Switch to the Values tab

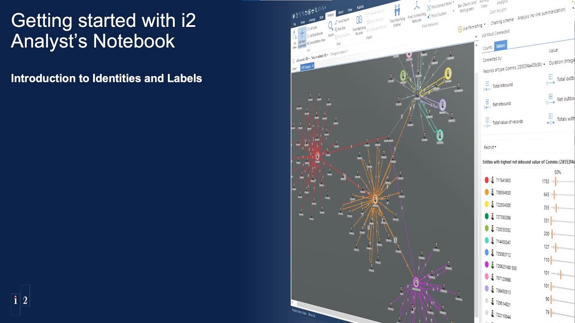500,46
